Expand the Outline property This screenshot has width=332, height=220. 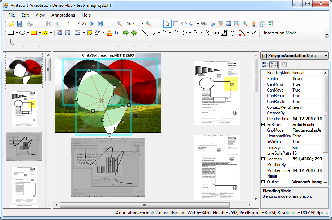pos(263,182)
